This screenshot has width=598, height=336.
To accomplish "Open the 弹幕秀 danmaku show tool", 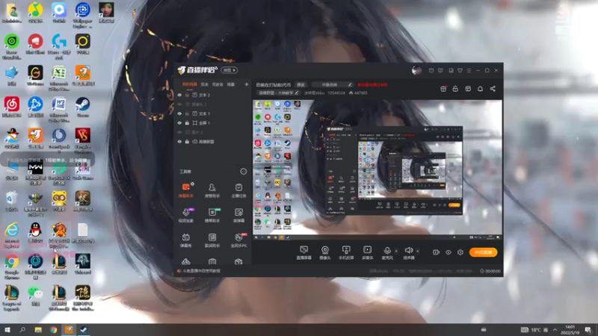I will coord(185,240).
